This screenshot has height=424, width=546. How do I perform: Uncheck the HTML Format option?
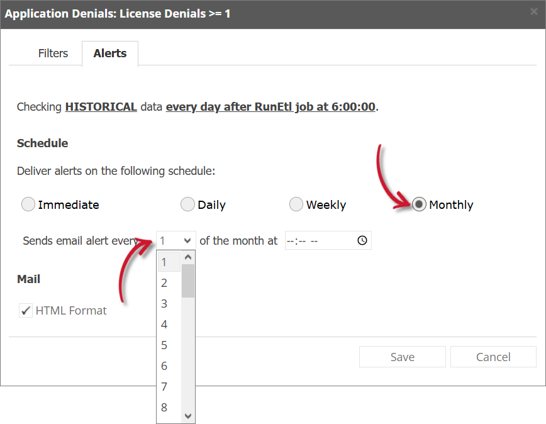[x=26, y=310]
